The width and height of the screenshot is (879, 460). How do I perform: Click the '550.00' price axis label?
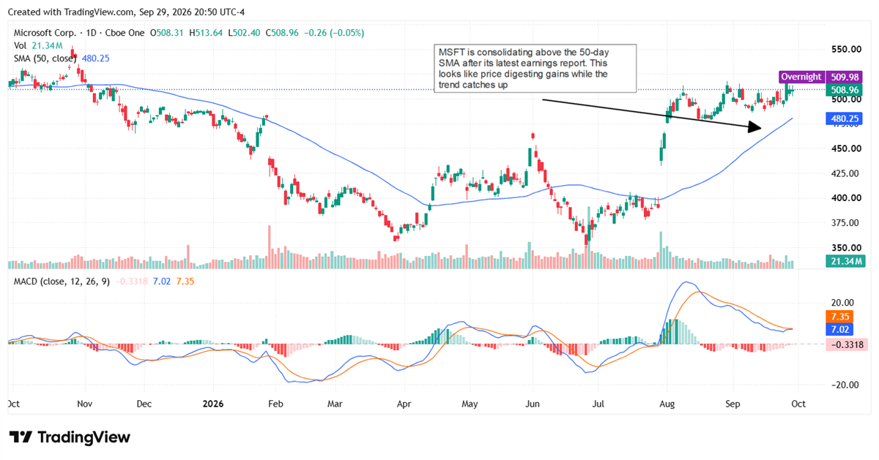(845, 49)
